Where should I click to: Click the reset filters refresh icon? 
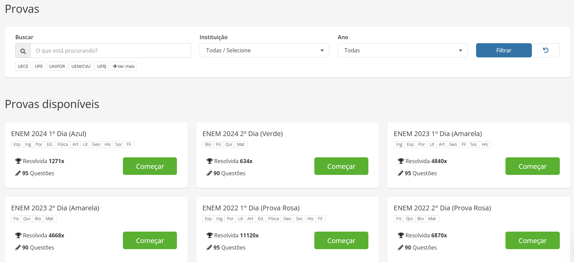546,50
